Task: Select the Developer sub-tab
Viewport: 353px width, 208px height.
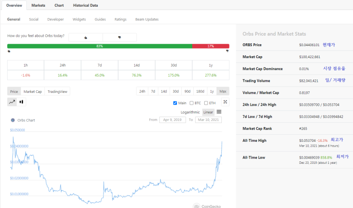Action: click(56, 20)
